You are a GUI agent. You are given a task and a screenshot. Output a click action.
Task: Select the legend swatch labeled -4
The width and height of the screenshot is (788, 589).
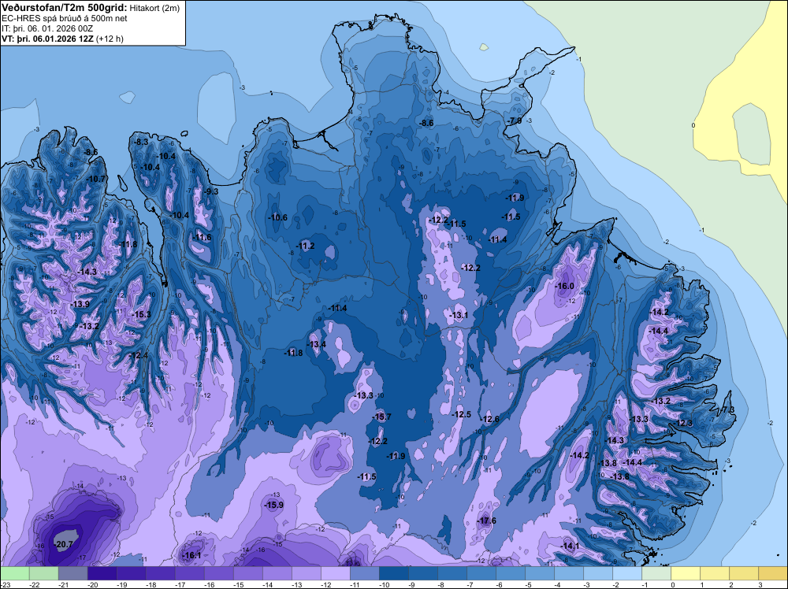[569, 573]
